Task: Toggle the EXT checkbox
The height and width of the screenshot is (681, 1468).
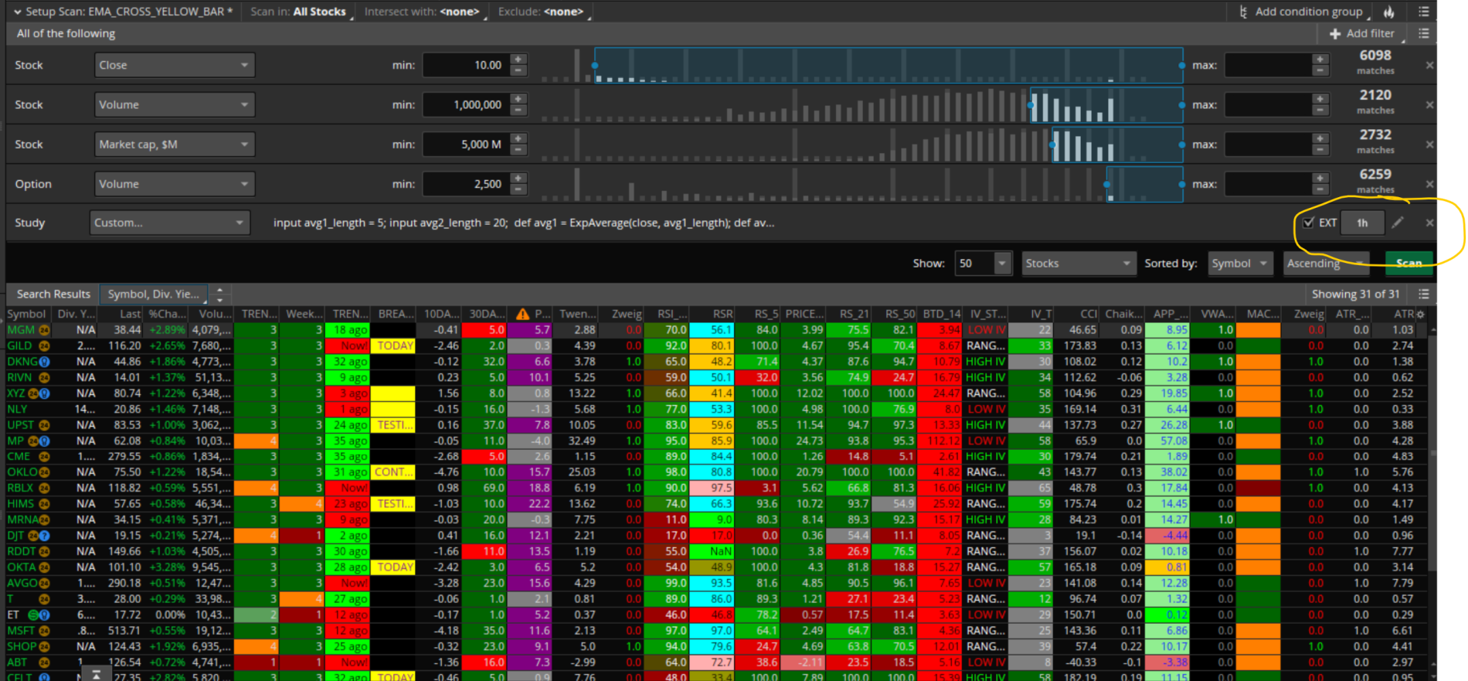Action: click(x=1308, y=223)
